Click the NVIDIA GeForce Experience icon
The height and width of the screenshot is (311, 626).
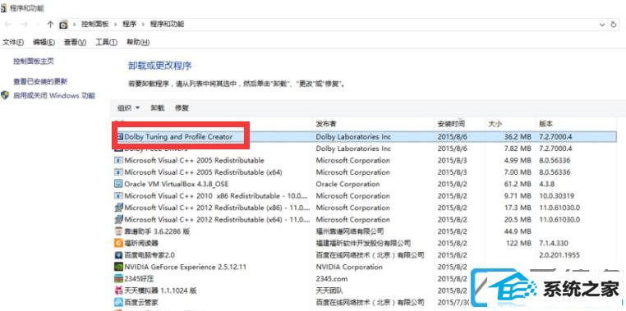118,267
